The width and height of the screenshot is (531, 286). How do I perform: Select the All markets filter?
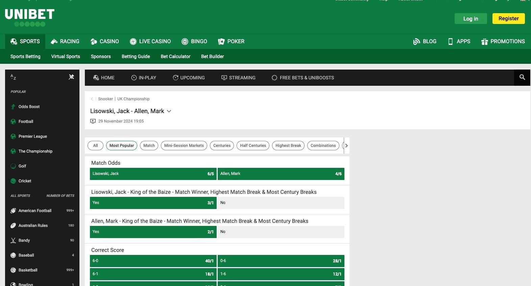point(95,146)
